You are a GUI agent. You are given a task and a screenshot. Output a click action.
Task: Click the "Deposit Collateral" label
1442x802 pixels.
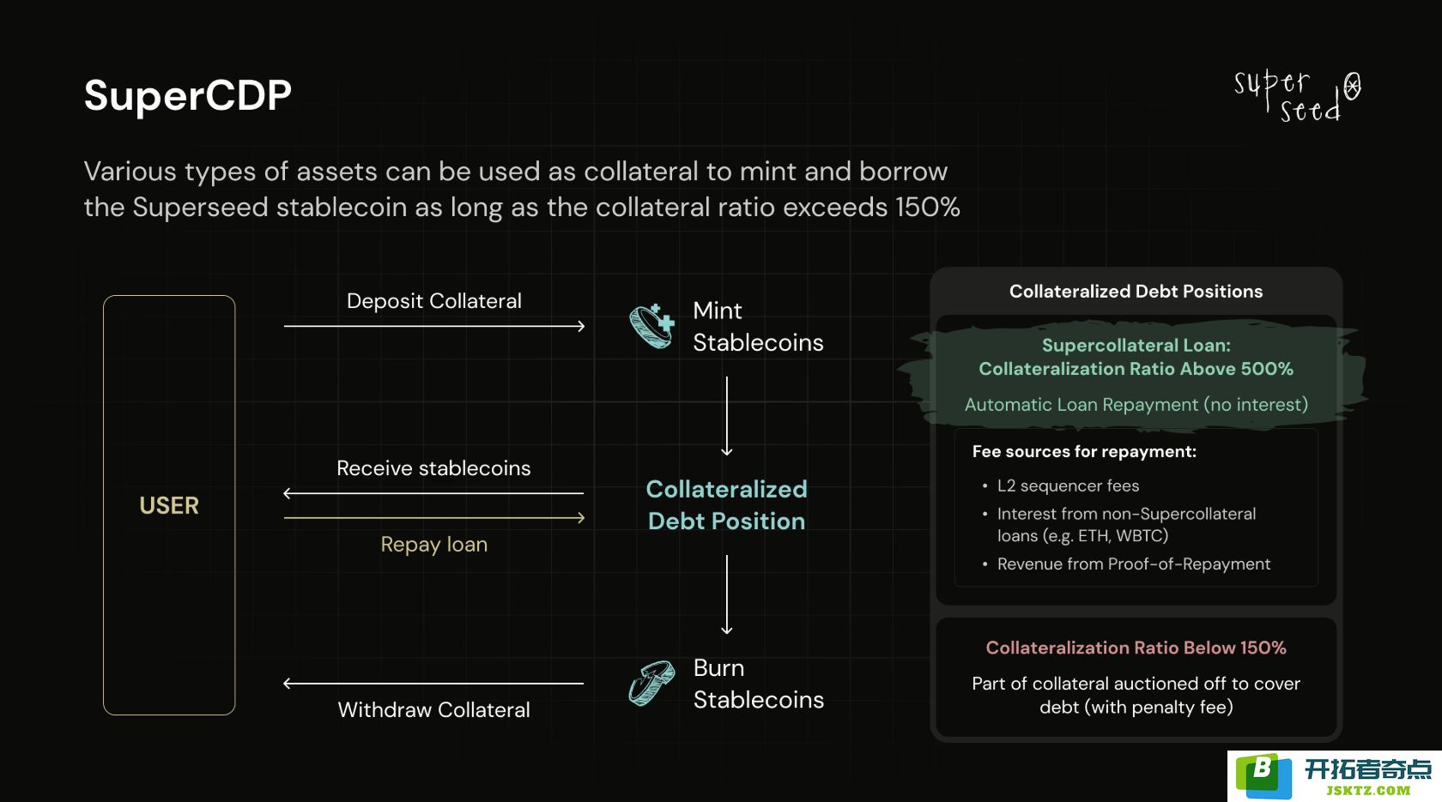coord(434,301)
